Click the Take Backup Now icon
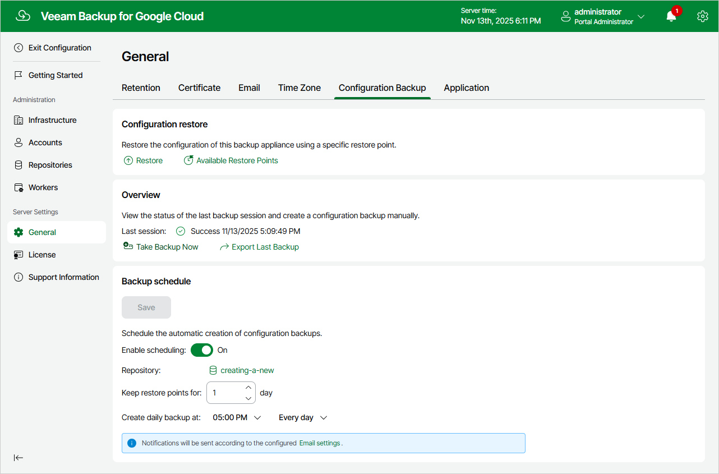The height and width of the screenshot is (474, 719). tap(128, 246)
